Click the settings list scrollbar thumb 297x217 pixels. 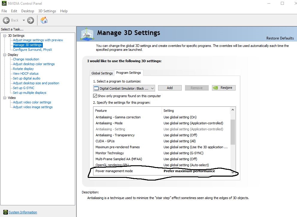tap(233, 132)
